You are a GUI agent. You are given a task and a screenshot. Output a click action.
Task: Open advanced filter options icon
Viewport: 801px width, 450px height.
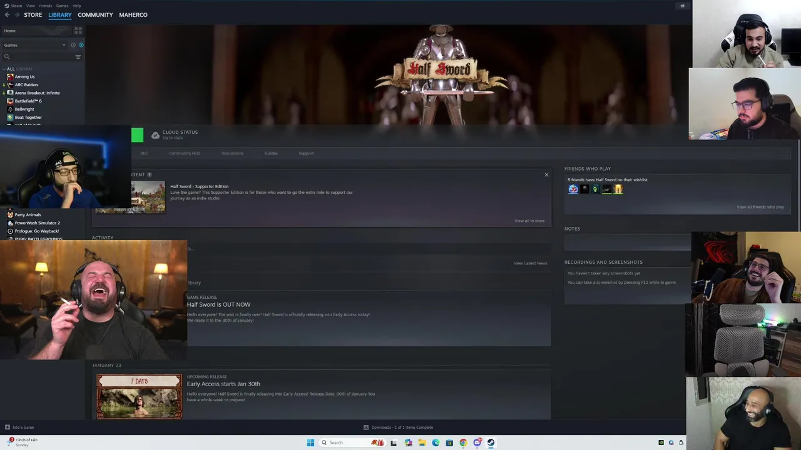78,57
